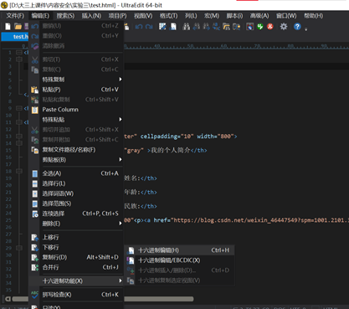Open the 列(L) menu
The width and height of the screenshot is (349, 309).
point(191,16)
